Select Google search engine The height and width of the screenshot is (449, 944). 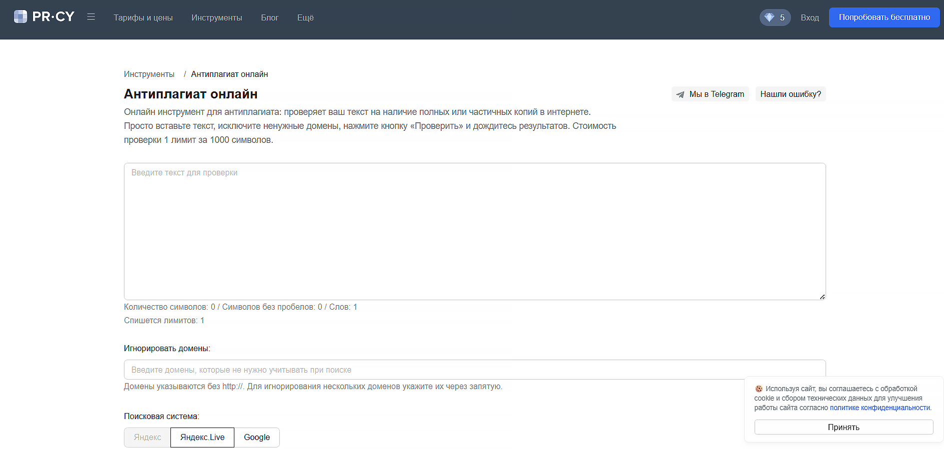pos(257,438)
